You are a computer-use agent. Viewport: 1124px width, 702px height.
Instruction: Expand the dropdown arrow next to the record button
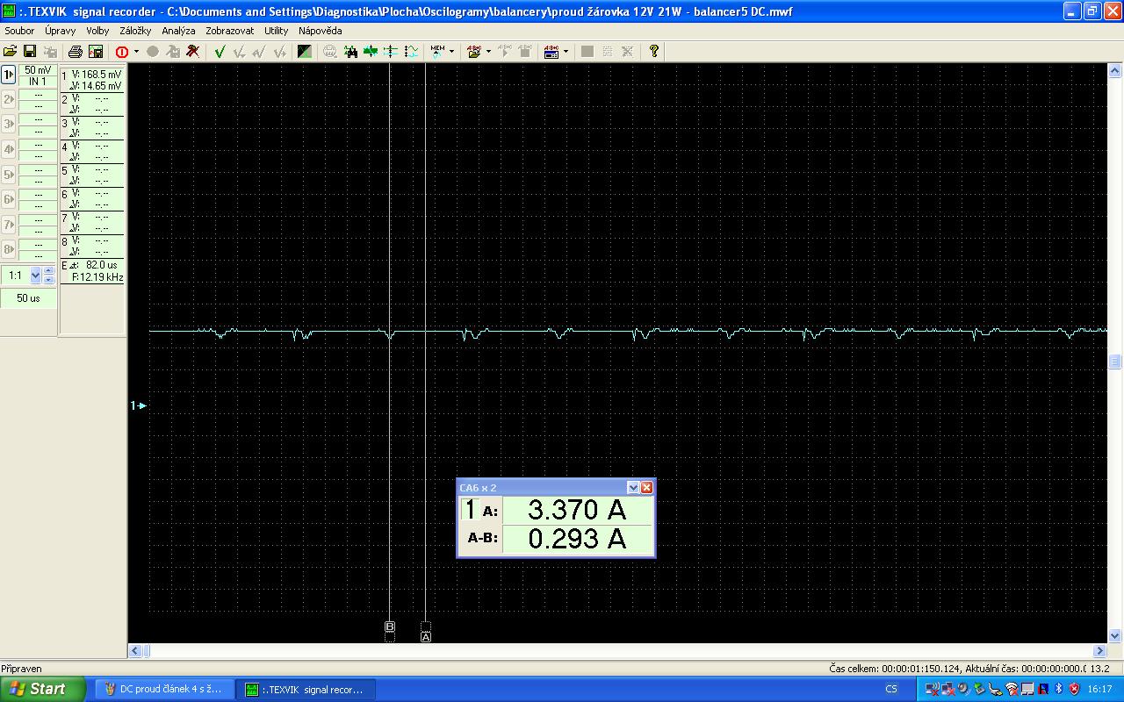tap(136, 52)
